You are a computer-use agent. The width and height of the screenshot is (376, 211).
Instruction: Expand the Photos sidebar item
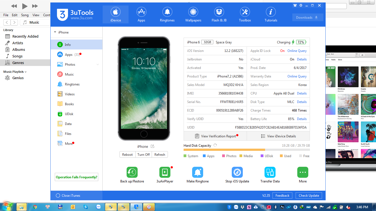(x=98, y=65)
